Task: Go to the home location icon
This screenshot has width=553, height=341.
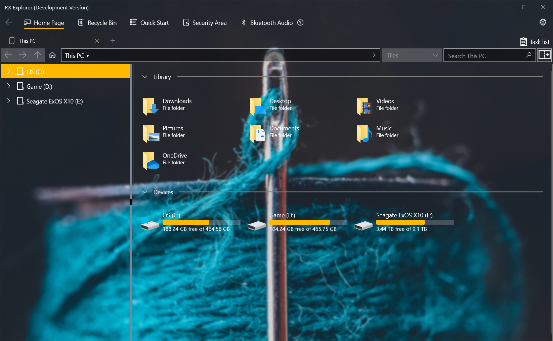Action: click(x=52, y=55)
